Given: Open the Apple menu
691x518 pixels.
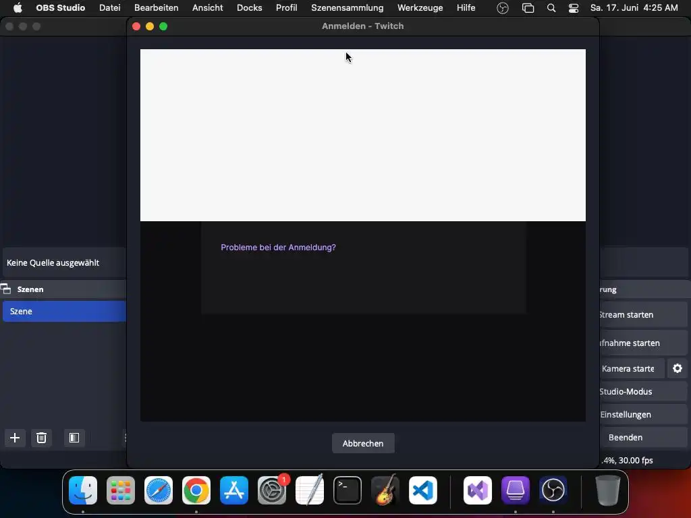Looking at the screenshot, I should 18,7.
